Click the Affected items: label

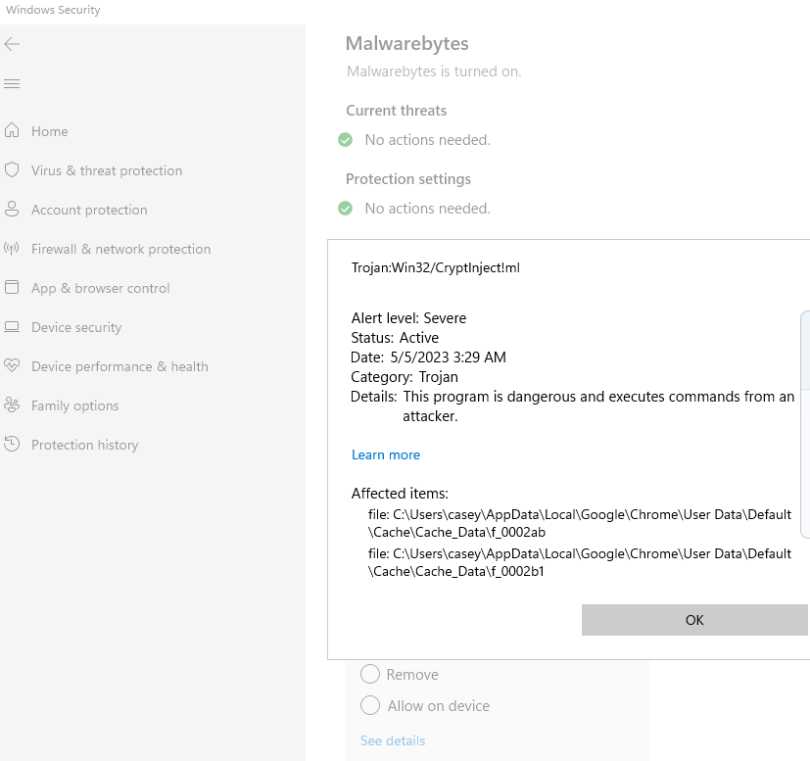[x=400, y=494]
